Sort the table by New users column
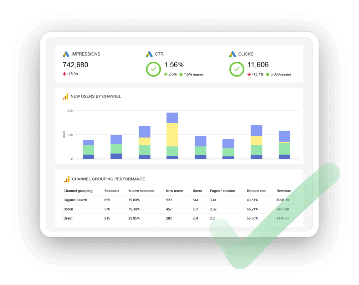Screen dimensions: 359x285 174,191
